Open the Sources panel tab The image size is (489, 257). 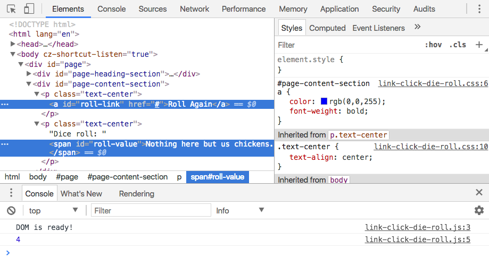click(x=153, y=9)
